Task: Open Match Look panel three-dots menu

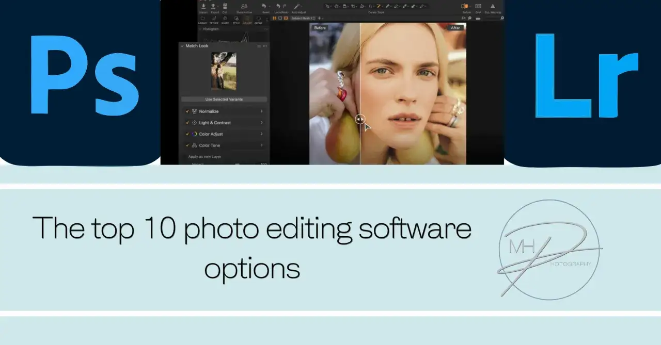Action: point(265,46)
